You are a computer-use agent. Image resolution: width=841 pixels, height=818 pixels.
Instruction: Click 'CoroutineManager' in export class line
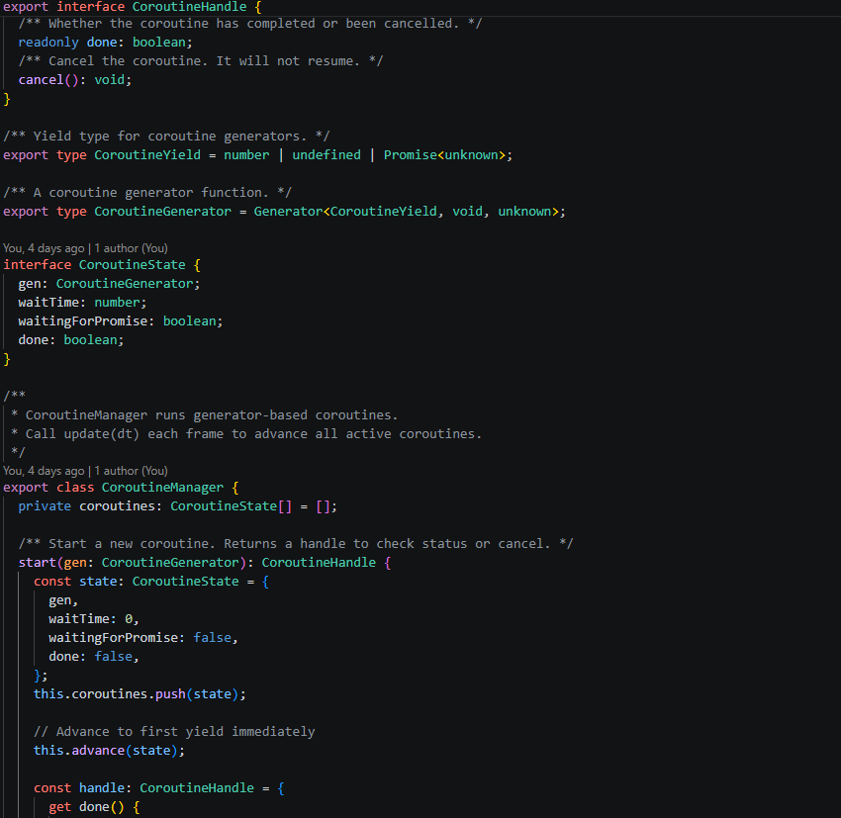(x=162, y=488)
